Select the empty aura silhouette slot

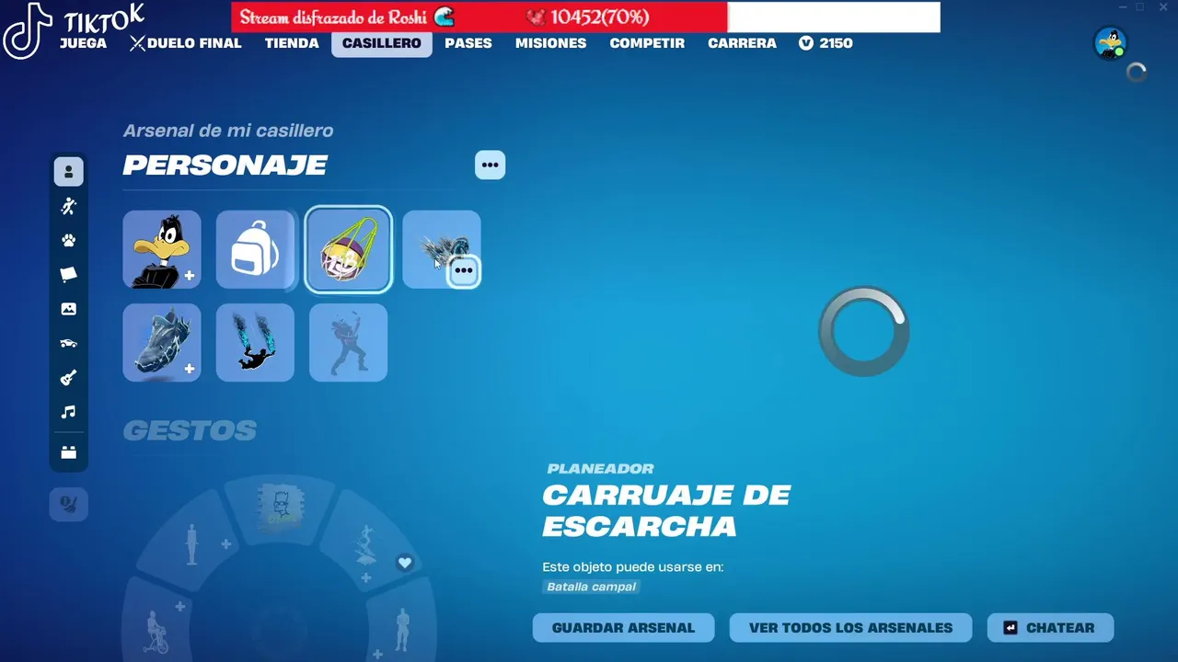349,342
